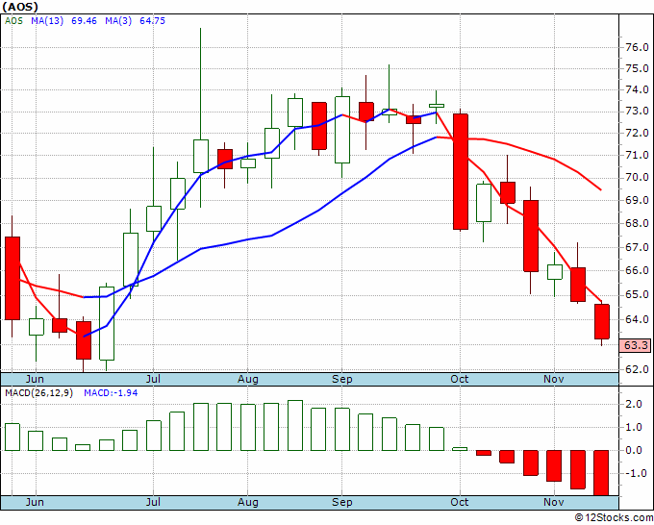Viewport: 654px width, 525px height.
Task: Click the 74.0 price axis label
Action: click(x=637, y=89)
